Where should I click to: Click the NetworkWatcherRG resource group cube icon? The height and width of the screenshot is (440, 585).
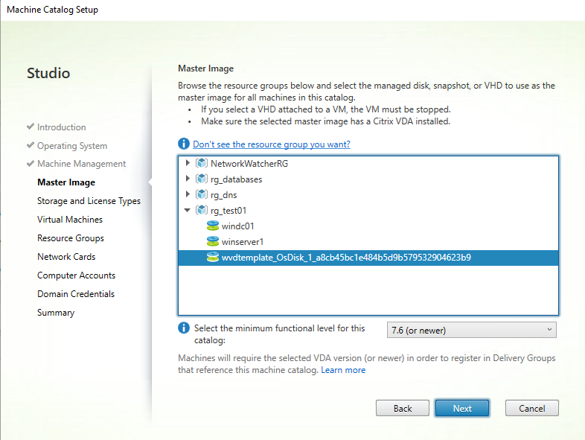point(202,163)
